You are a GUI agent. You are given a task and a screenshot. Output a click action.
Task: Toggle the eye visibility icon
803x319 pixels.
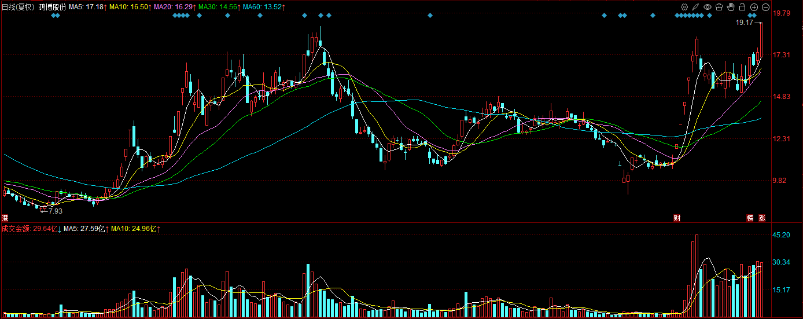point(708,7)
